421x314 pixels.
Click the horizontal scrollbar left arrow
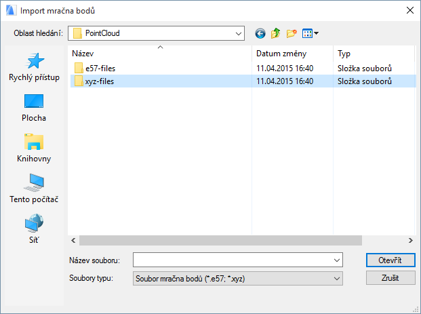coord(73,240)
